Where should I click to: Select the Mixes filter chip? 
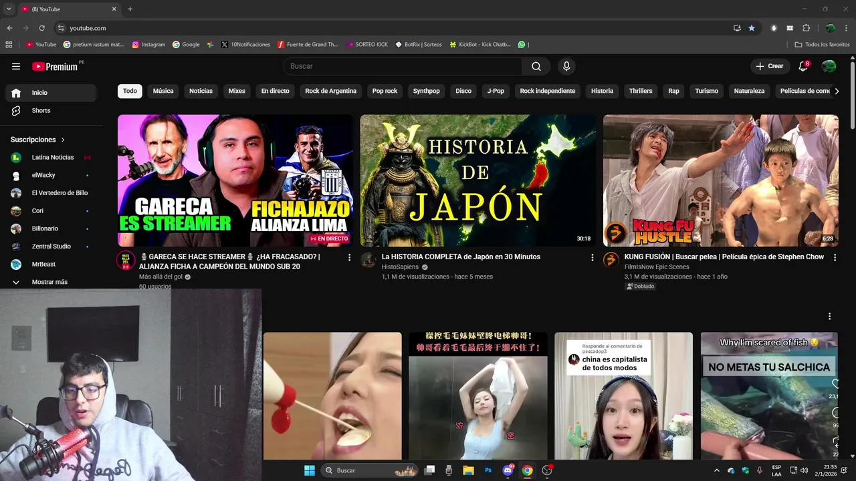coord(237,91)
